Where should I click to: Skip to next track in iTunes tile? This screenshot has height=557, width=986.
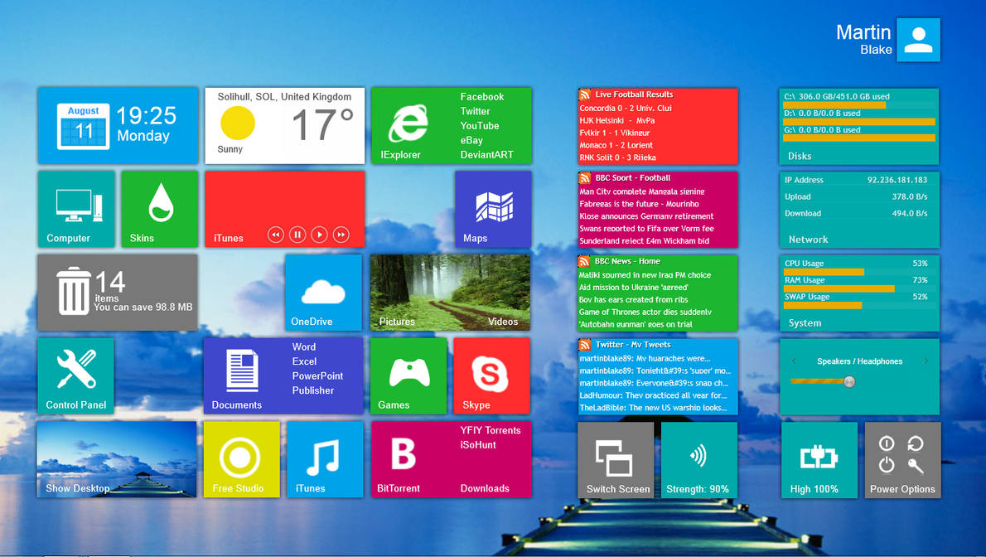point(341,235)
